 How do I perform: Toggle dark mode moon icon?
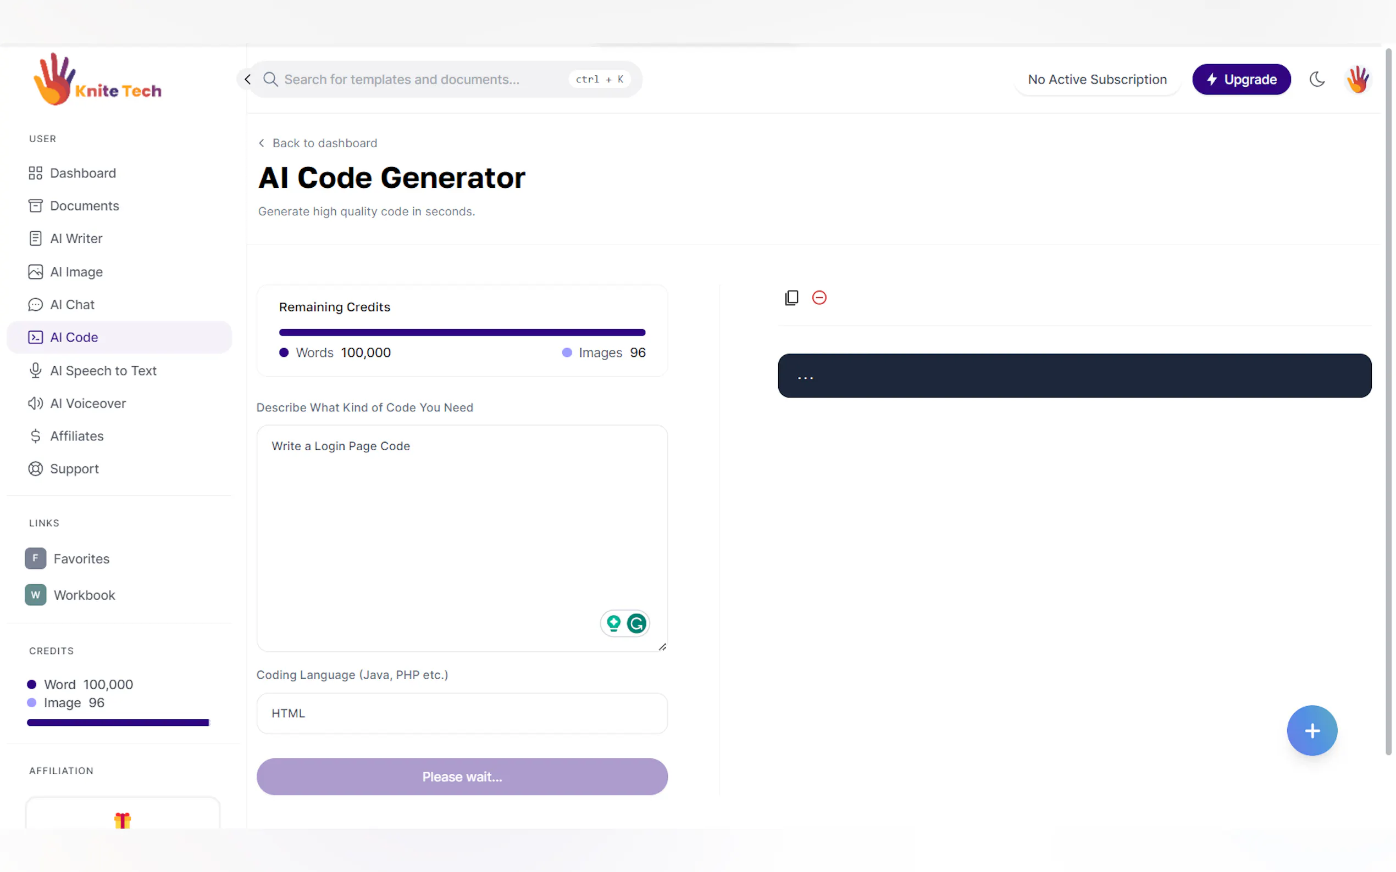click(x=1316, y=79)
